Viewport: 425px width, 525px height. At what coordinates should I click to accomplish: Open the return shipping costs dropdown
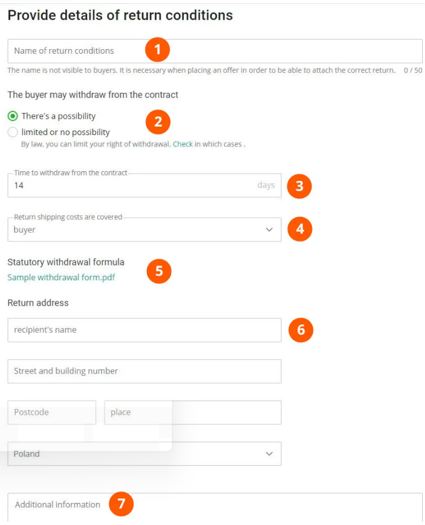144,230
